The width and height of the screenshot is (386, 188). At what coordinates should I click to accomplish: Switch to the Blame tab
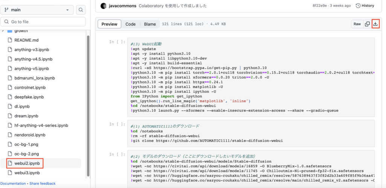150,24
